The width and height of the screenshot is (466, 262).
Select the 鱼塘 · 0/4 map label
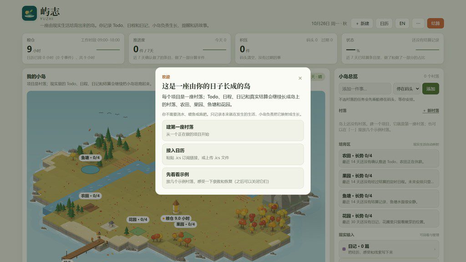(x=91, y=158)
